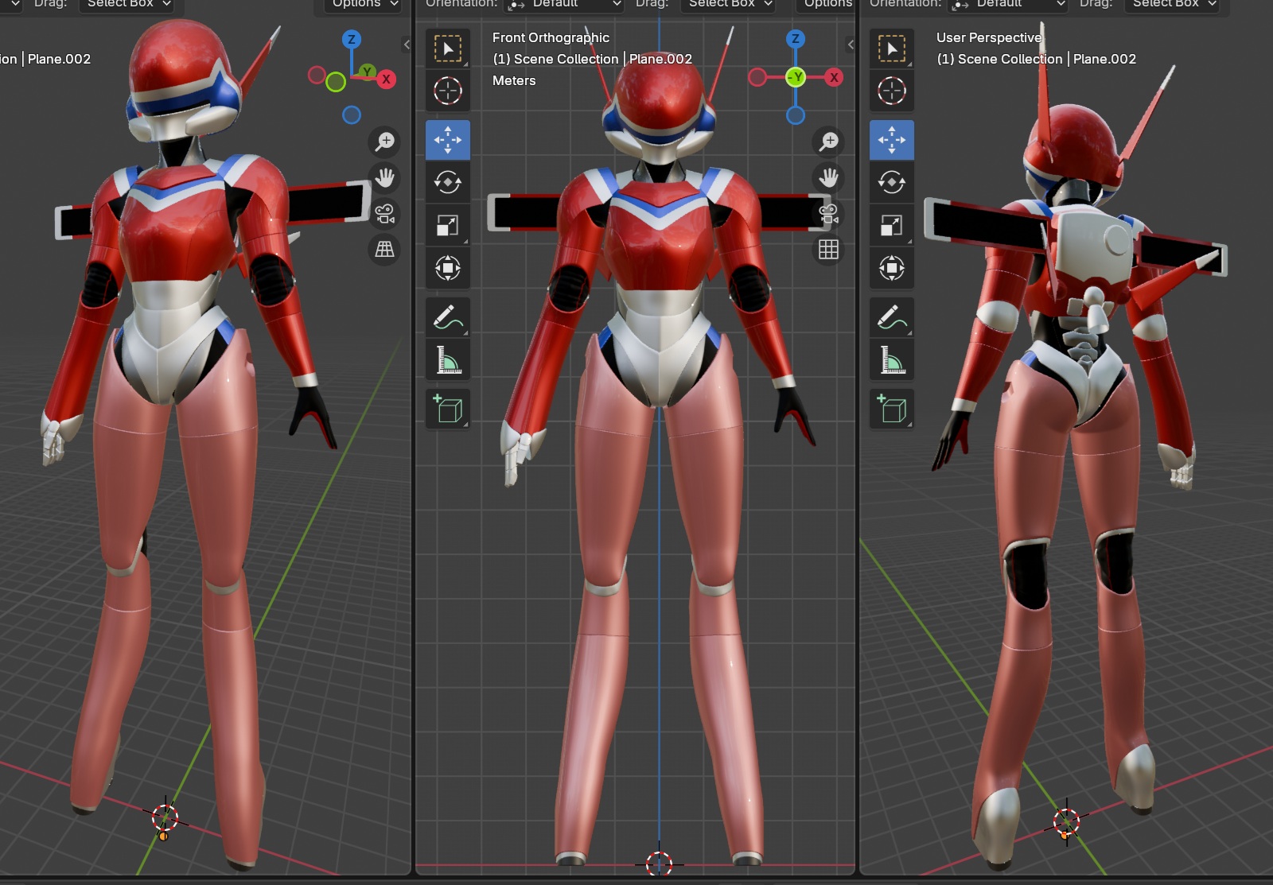Screen dimensions: 1273x885
Task: Activate the Transform tool in middle viewport
Action: pyautogui.click(x=448, y=268)
